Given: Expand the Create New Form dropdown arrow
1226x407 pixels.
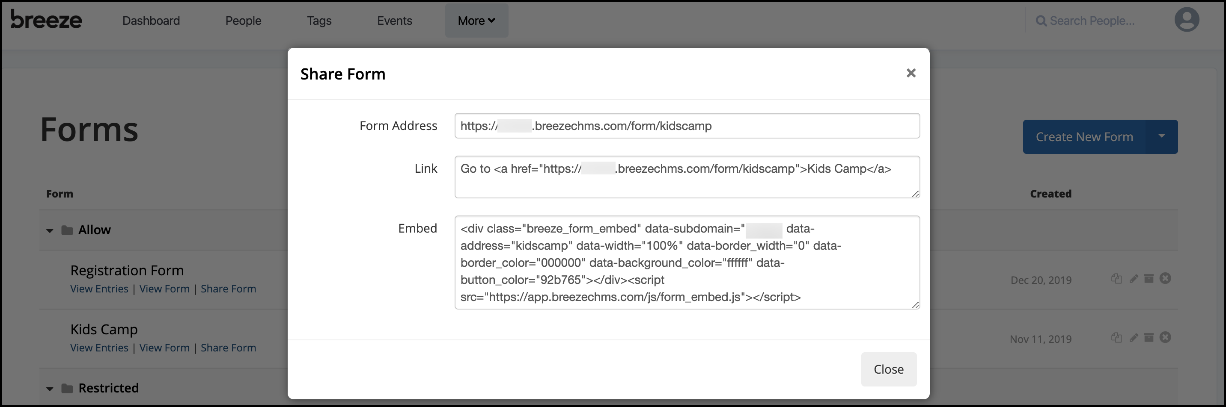Looking at the screenshot, I should [x=1161, y=136].
